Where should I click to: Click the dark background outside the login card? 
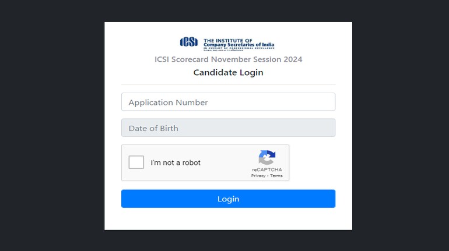(x=51, y=126)
